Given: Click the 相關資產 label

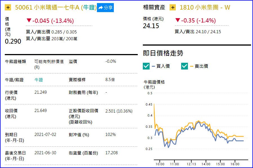Looking at the screenshot, I should [x=154, y=7].
